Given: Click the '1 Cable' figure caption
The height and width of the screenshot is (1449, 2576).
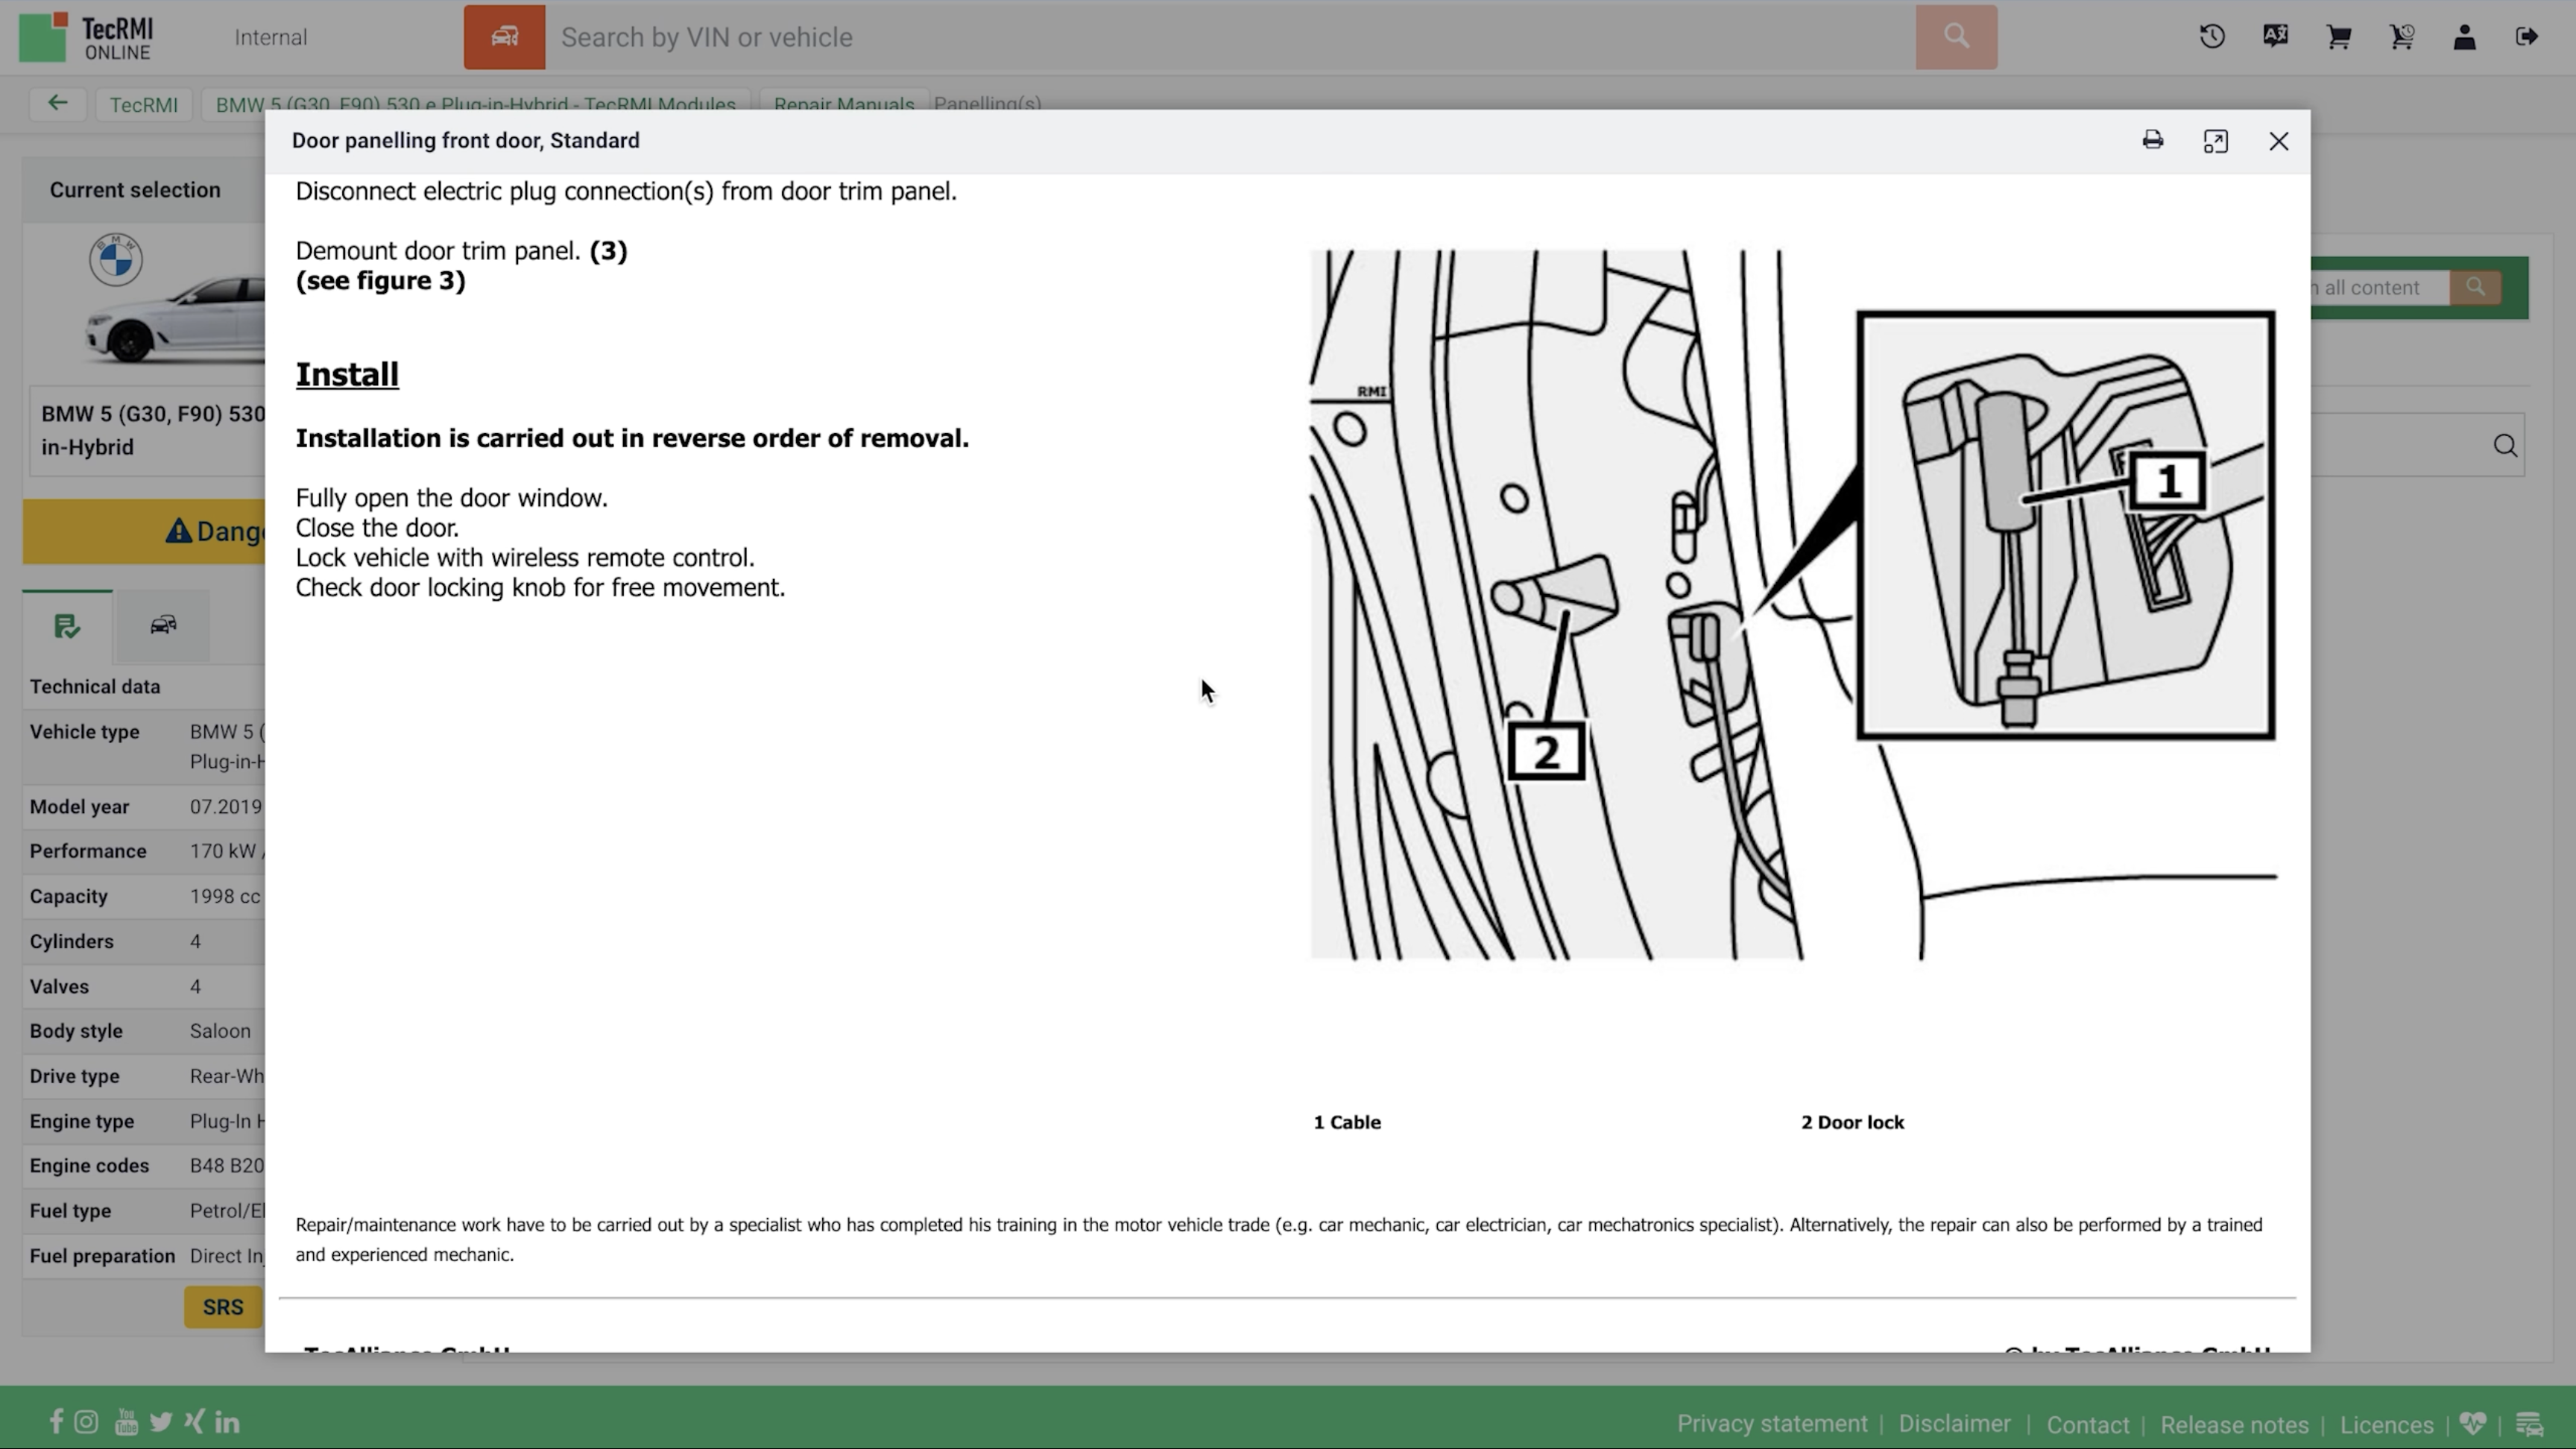Looking at the screenshot, I should click(x=1347, y=1122).
